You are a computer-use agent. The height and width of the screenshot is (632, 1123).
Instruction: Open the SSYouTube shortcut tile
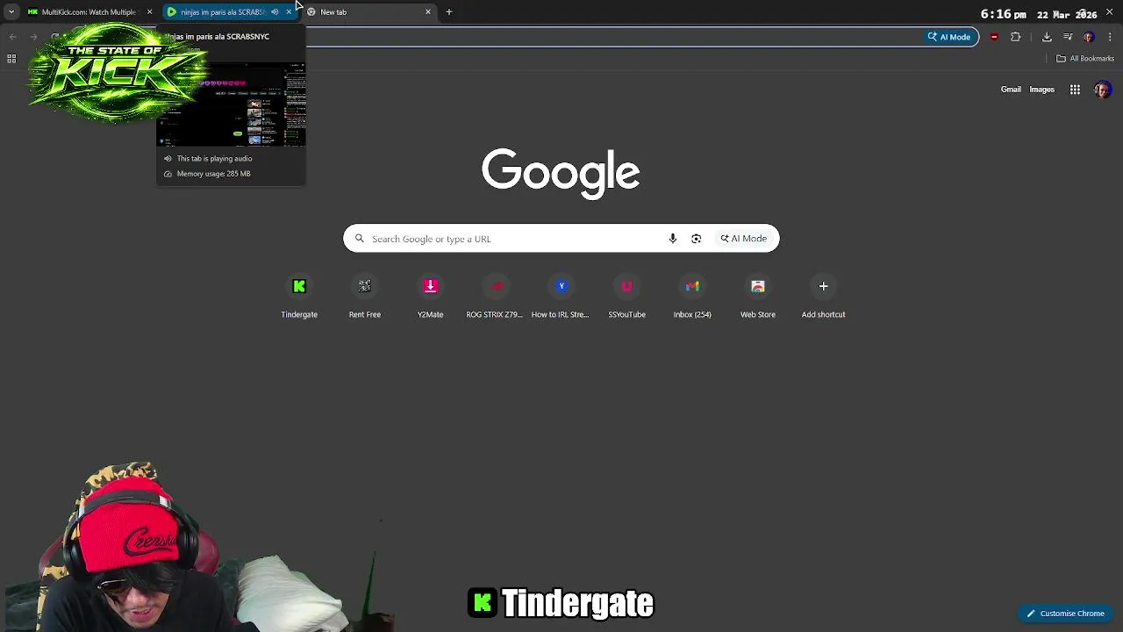coord(626,298)
